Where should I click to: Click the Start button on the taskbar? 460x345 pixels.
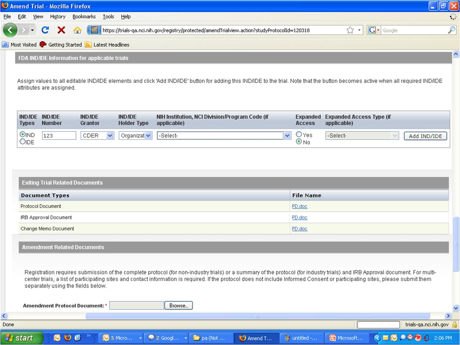(x=21, y=338)
